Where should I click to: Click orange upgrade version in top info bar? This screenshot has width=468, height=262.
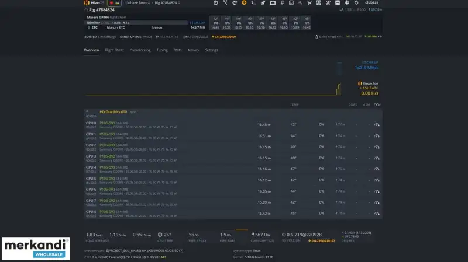(224, 37)
